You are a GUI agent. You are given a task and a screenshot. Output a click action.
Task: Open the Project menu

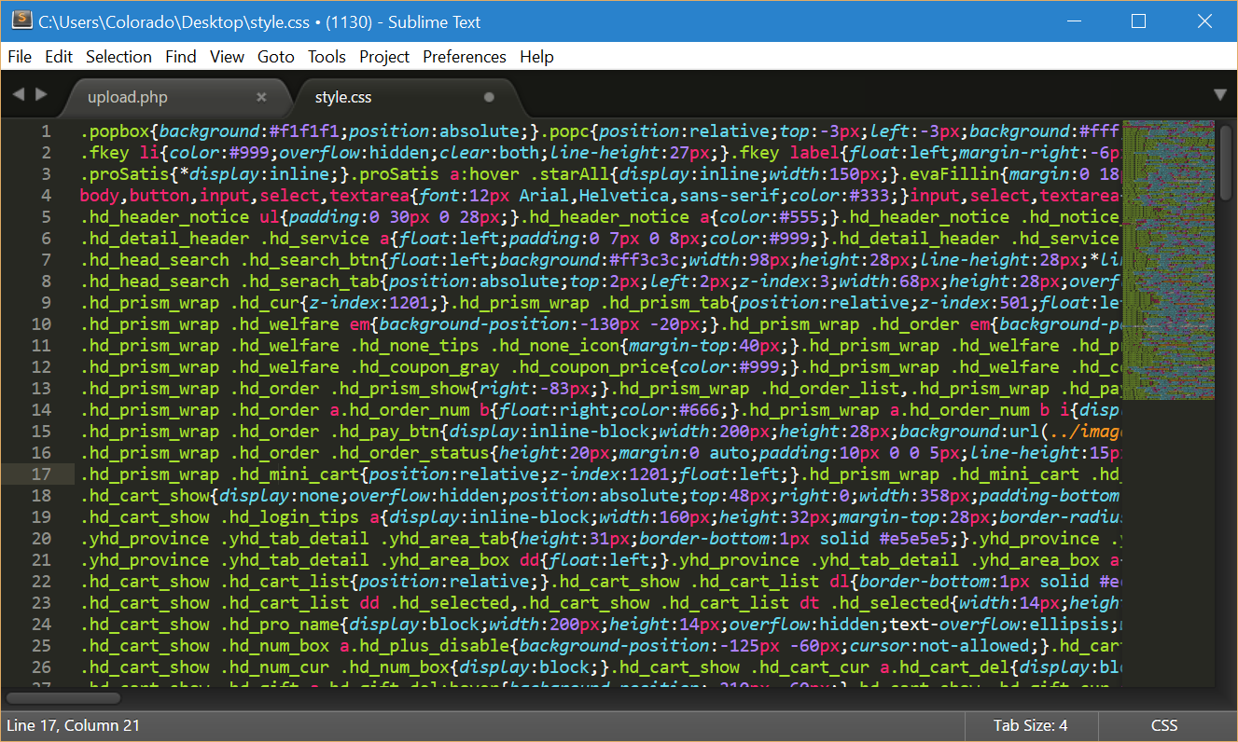pyautogui.click(x=384, y=57)
